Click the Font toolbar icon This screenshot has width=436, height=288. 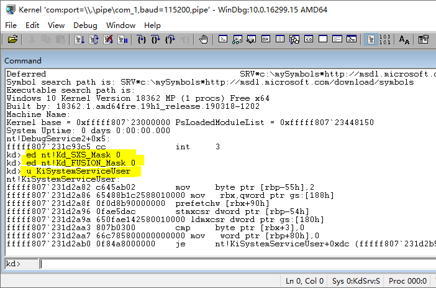point(404,40)
